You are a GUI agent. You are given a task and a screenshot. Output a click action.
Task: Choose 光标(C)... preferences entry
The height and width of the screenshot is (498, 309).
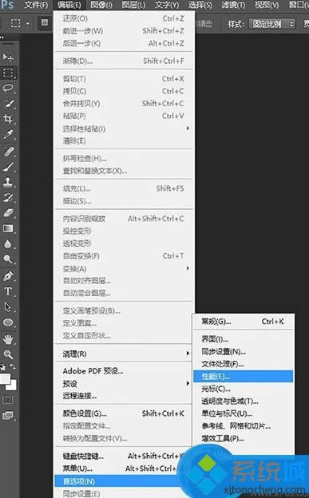pyautogui.click(x=243, y=389)
